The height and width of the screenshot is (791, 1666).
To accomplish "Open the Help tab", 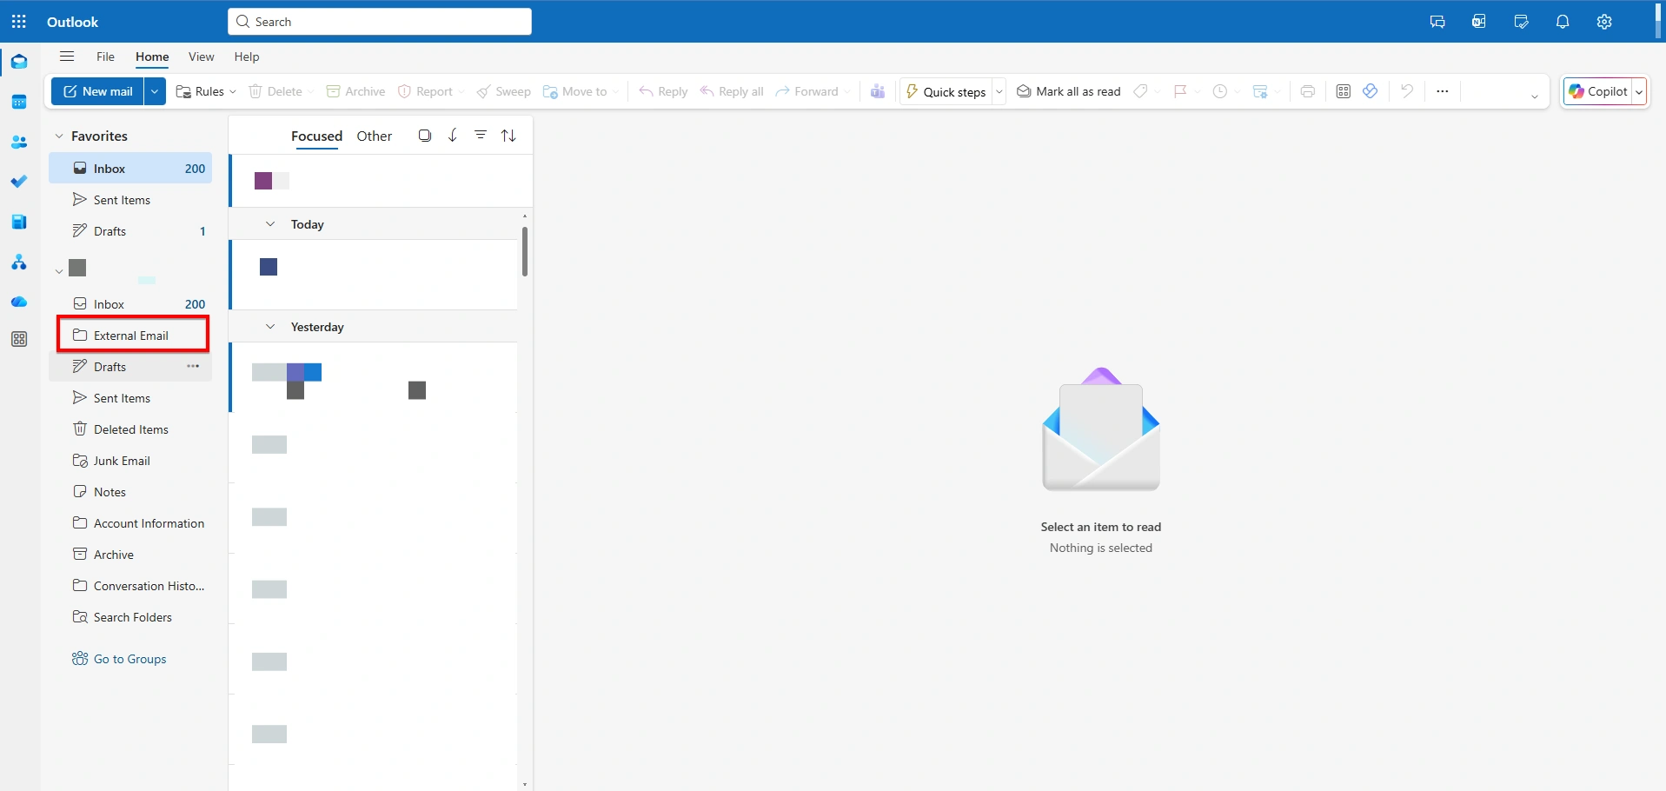I will pos(247,56).
